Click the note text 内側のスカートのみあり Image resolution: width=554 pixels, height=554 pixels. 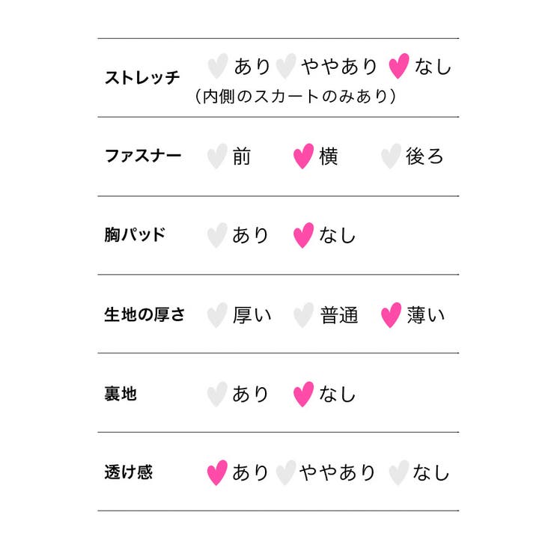(296, 96)
